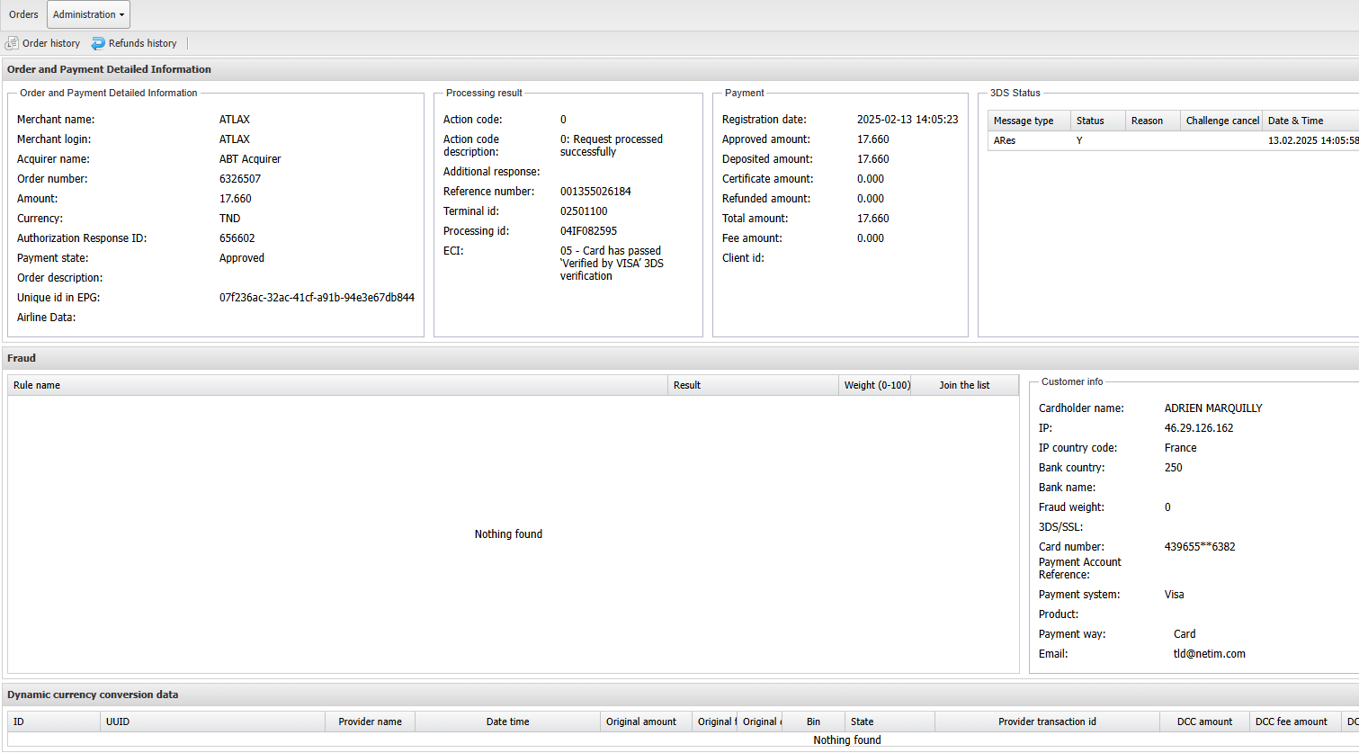This screenshot has height=753, width=1359.
Task: Click the Challenge cancel column header
Action: (x=1221, y=121)
